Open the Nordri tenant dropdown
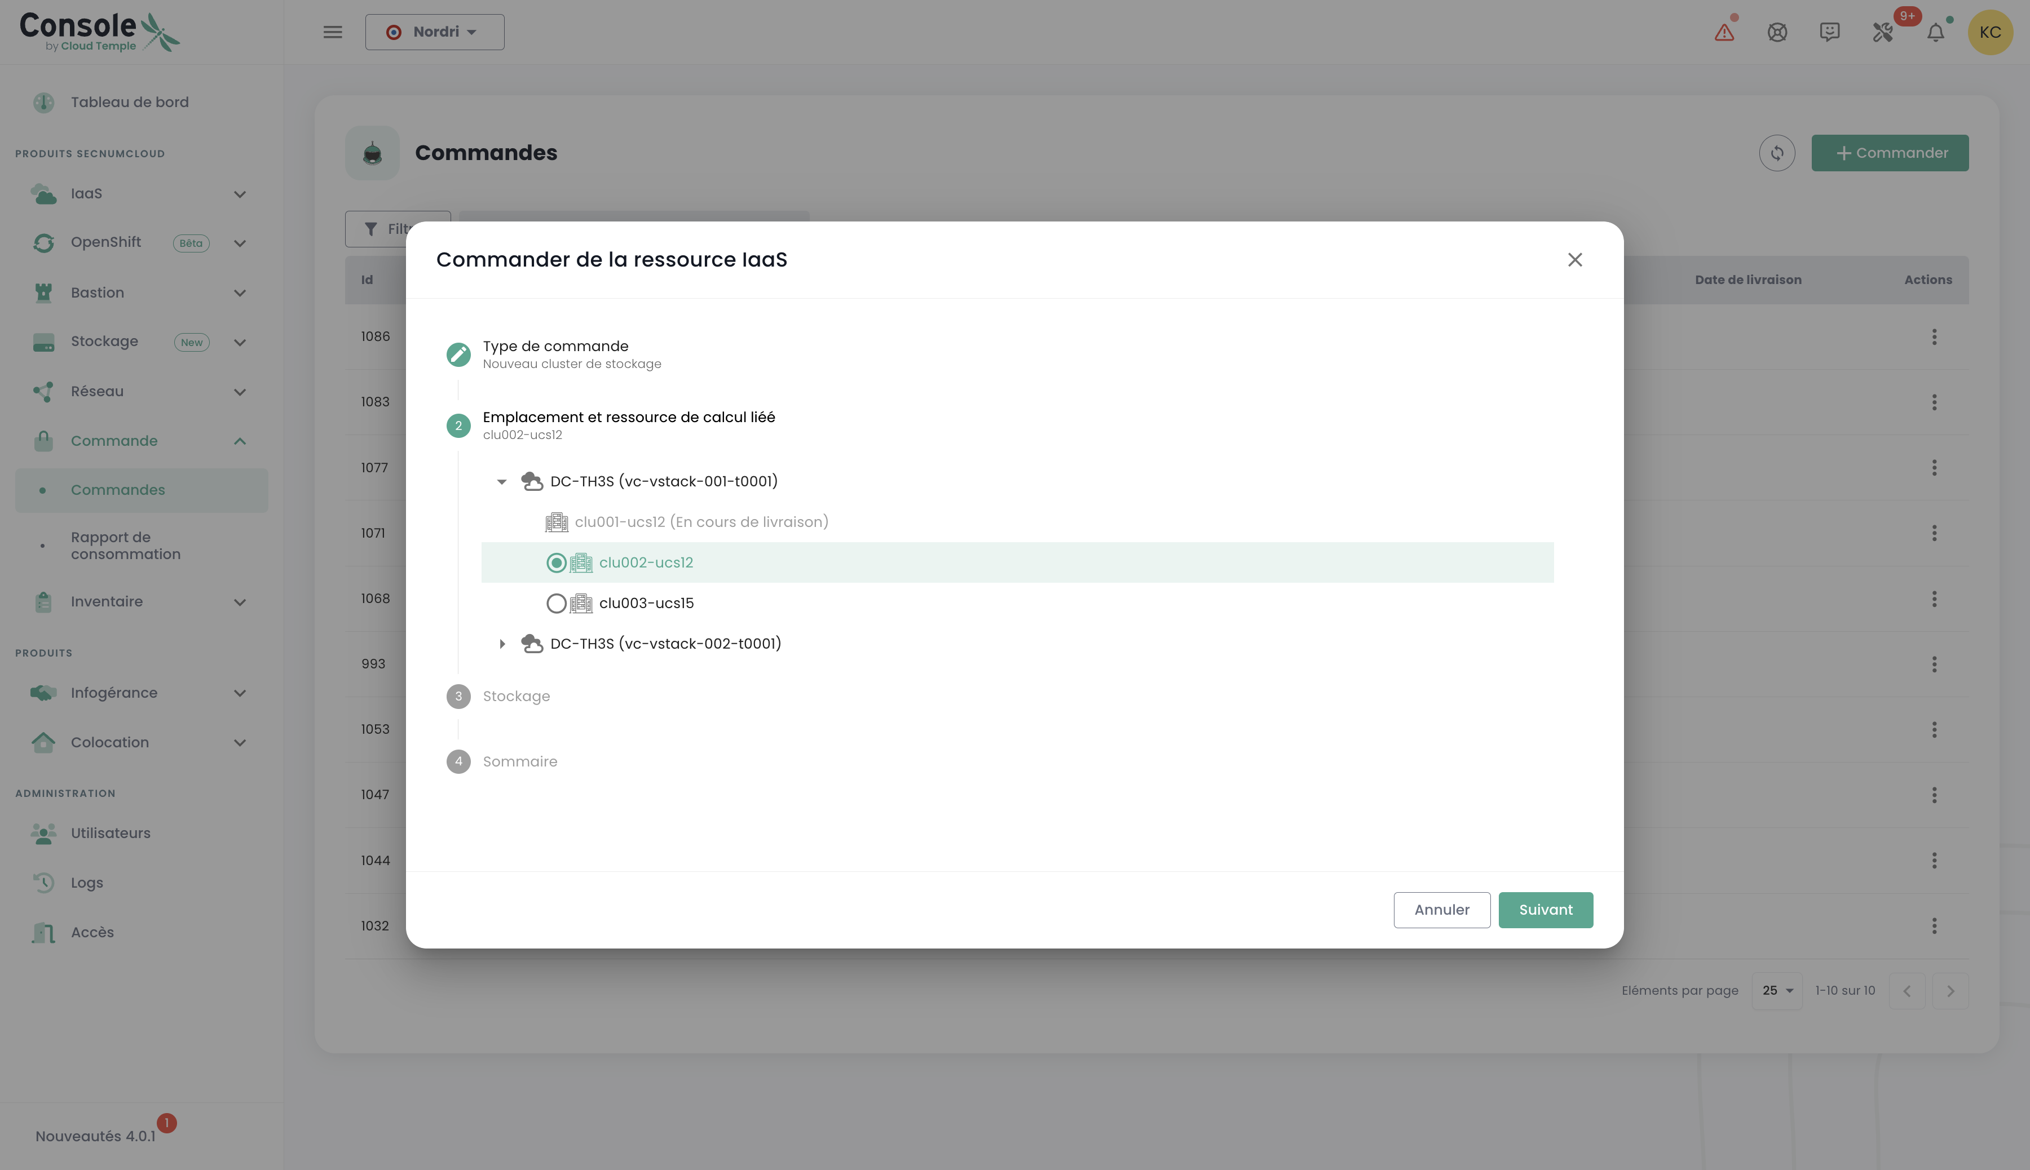This screenshot has height=1170, width=2030. pos(434,32)
